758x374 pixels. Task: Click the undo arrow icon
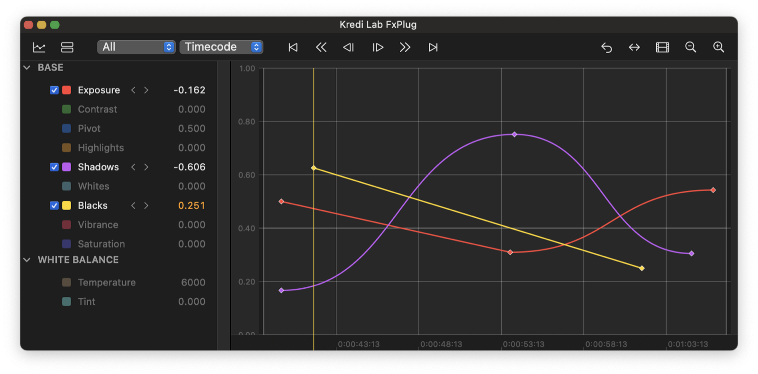606,47
